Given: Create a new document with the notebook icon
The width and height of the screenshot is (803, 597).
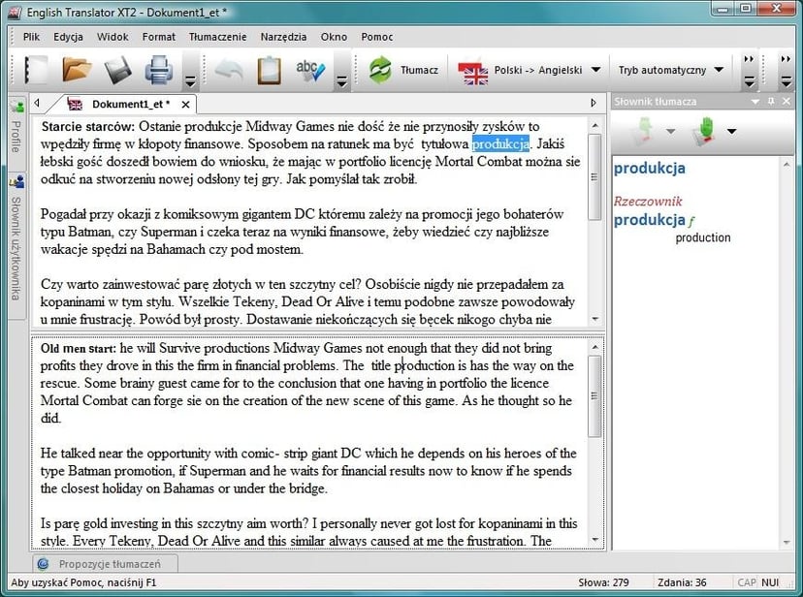Looking at the screenshot, I should click(x=36, y=70).
